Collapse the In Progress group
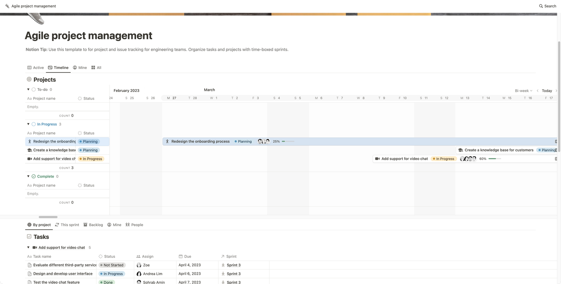 [28, 124]
